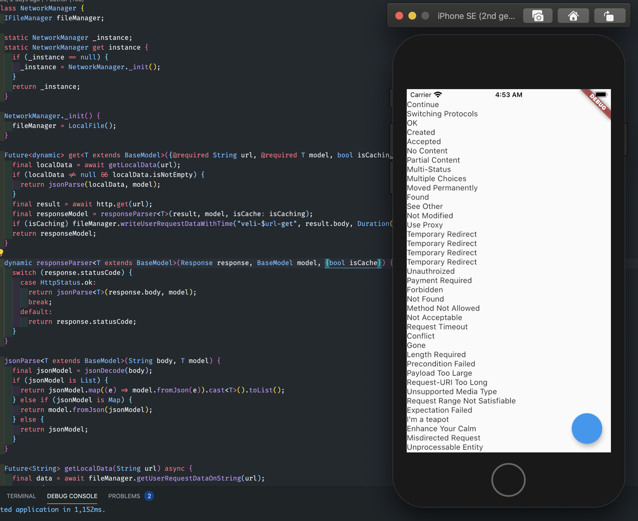Click the scrollbar on the simulator's right edge

pyautogui.click(x=625, y=139)
